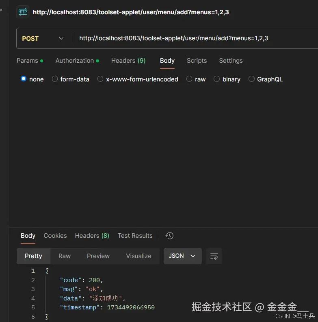
Task: Click the "msg" key in response
Action: coord(69,289)
